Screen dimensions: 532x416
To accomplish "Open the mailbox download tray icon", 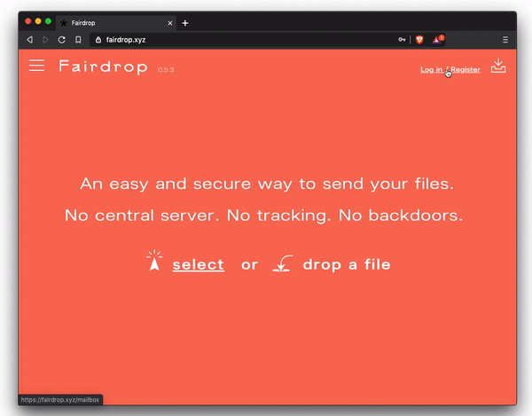I will [x=498, y=66].
